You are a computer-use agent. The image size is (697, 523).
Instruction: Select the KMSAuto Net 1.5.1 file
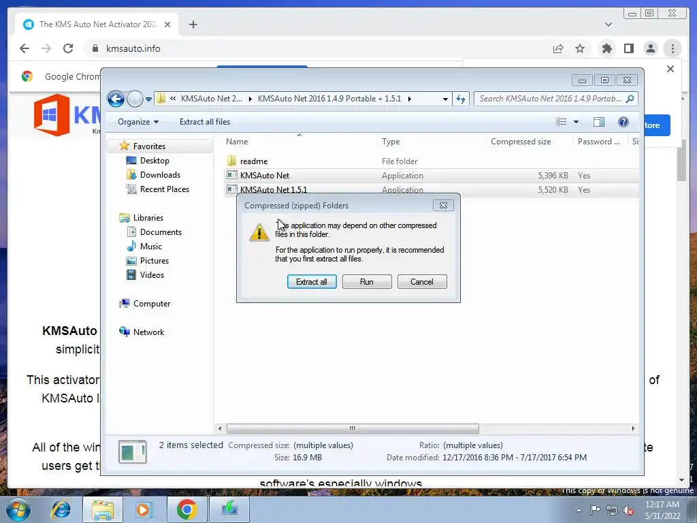coord(274,189)
